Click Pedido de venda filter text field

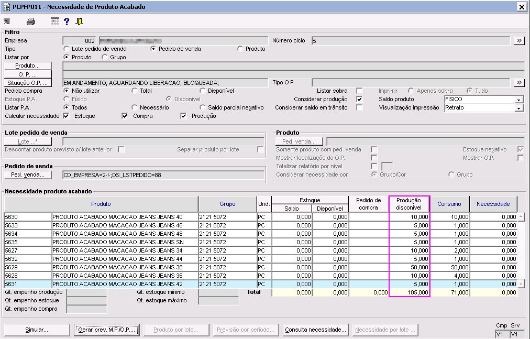(x=163, y=175)
